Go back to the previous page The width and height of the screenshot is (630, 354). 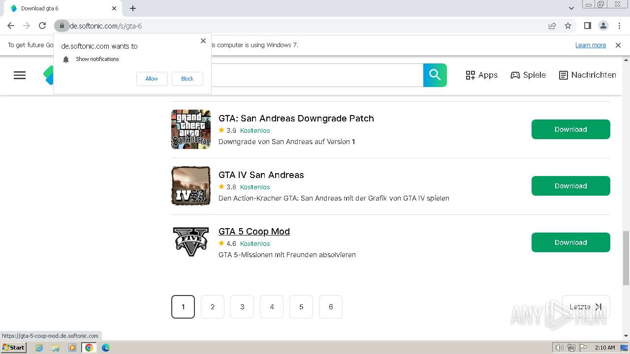(x=11, y=26)
